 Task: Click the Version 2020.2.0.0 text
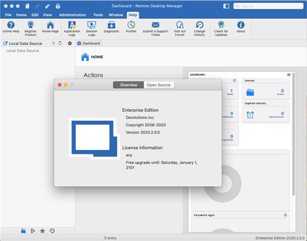click(143, 132)
